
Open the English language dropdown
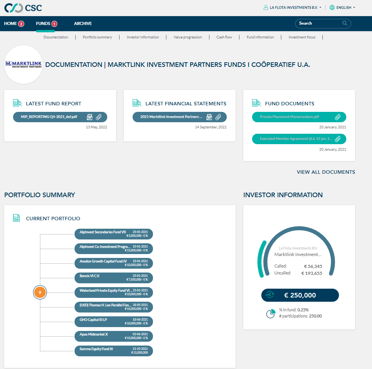pos(342,8)
